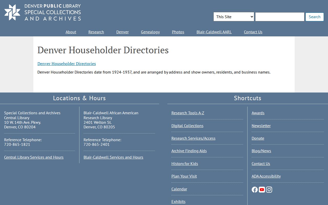Click the Donate link
Screen dimensions: 328x205
tap(258, 138)
